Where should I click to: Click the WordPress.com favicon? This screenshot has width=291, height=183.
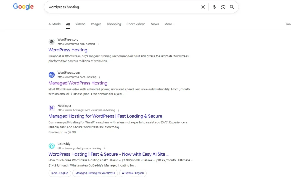pos(52,75)
